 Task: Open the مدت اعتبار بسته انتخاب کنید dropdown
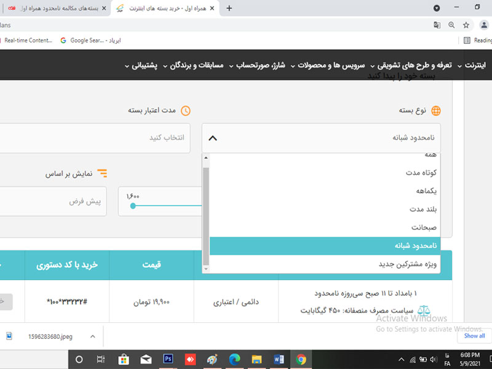pyautogui.click(x=94, y=138)
